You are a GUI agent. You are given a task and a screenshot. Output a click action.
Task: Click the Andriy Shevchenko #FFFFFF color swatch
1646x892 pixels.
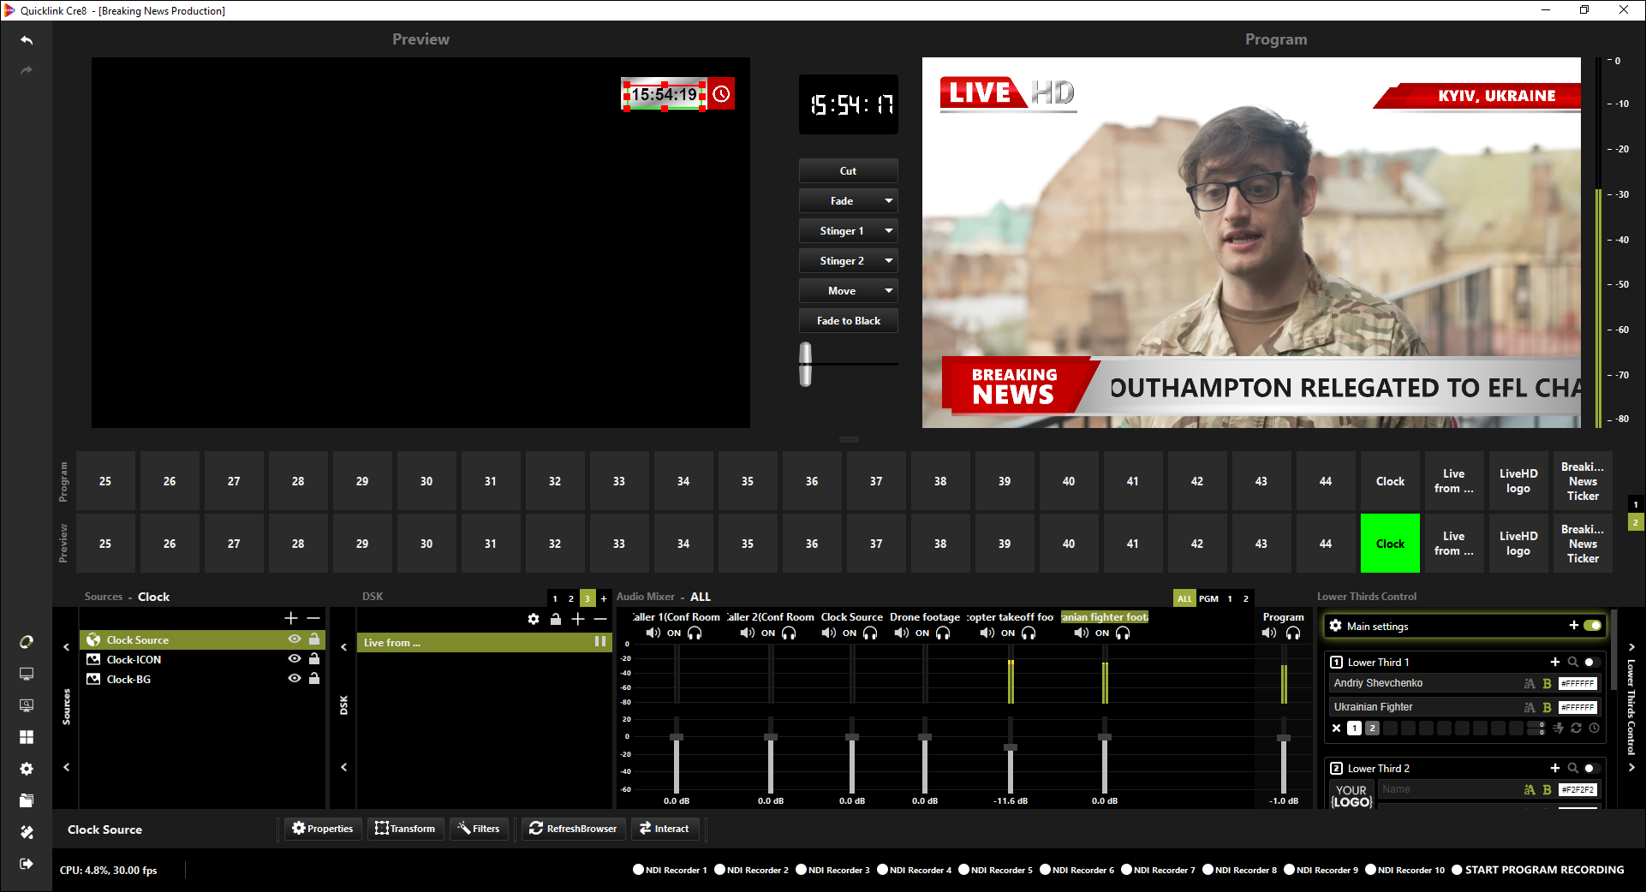(x=1577, y=684)
